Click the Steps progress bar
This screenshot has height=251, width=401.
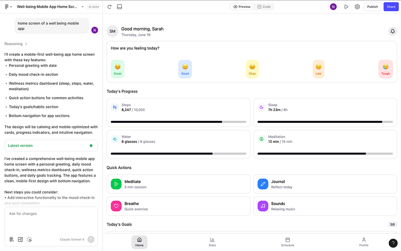179,122
